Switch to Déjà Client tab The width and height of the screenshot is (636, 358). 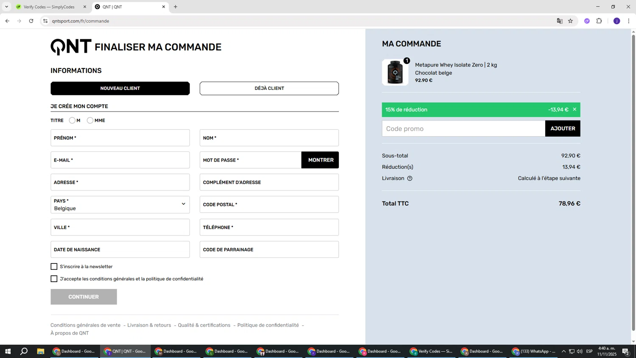[269, 88]
